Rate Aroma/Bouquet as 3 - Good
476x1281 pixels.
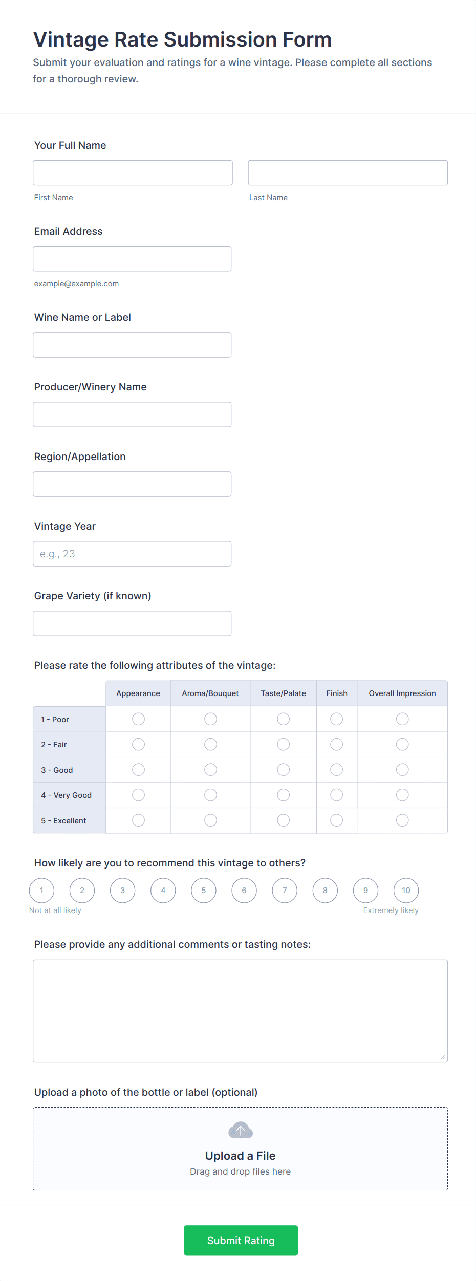[210, 770]
